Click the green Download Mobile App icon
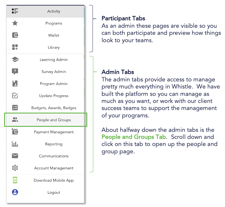The width and height of the screenshot is (225, 207). [15, 180]
